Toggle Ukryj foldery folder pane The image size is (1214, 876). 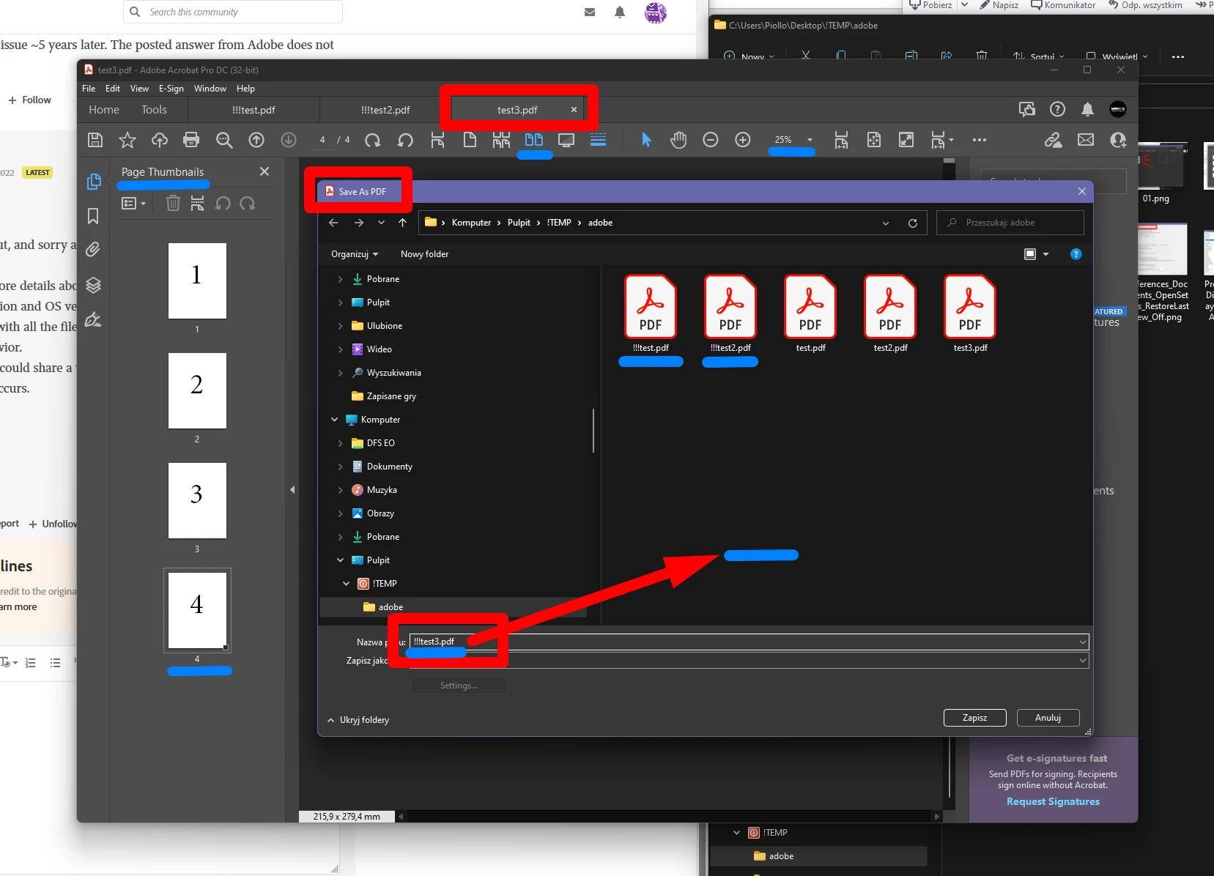pyautogui.click(x=358, y=720)
